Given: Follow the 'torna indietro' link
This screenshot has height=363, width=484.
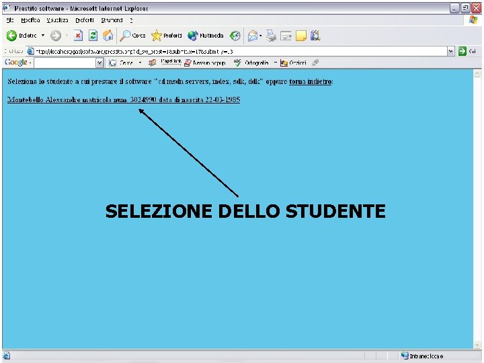Looking at the screenshot, I should point(310,82).
